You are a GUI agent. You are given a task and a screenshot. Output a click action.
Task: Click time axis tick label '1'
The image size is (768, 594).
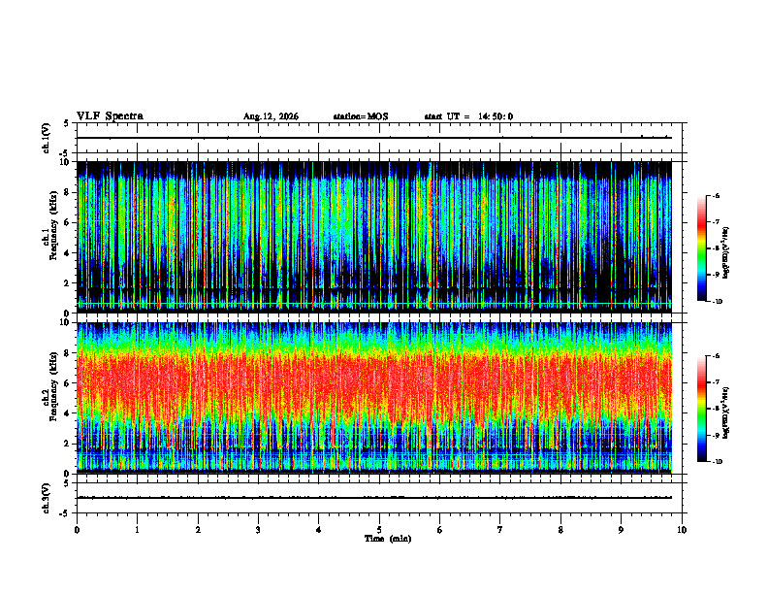tap(137, 530)
